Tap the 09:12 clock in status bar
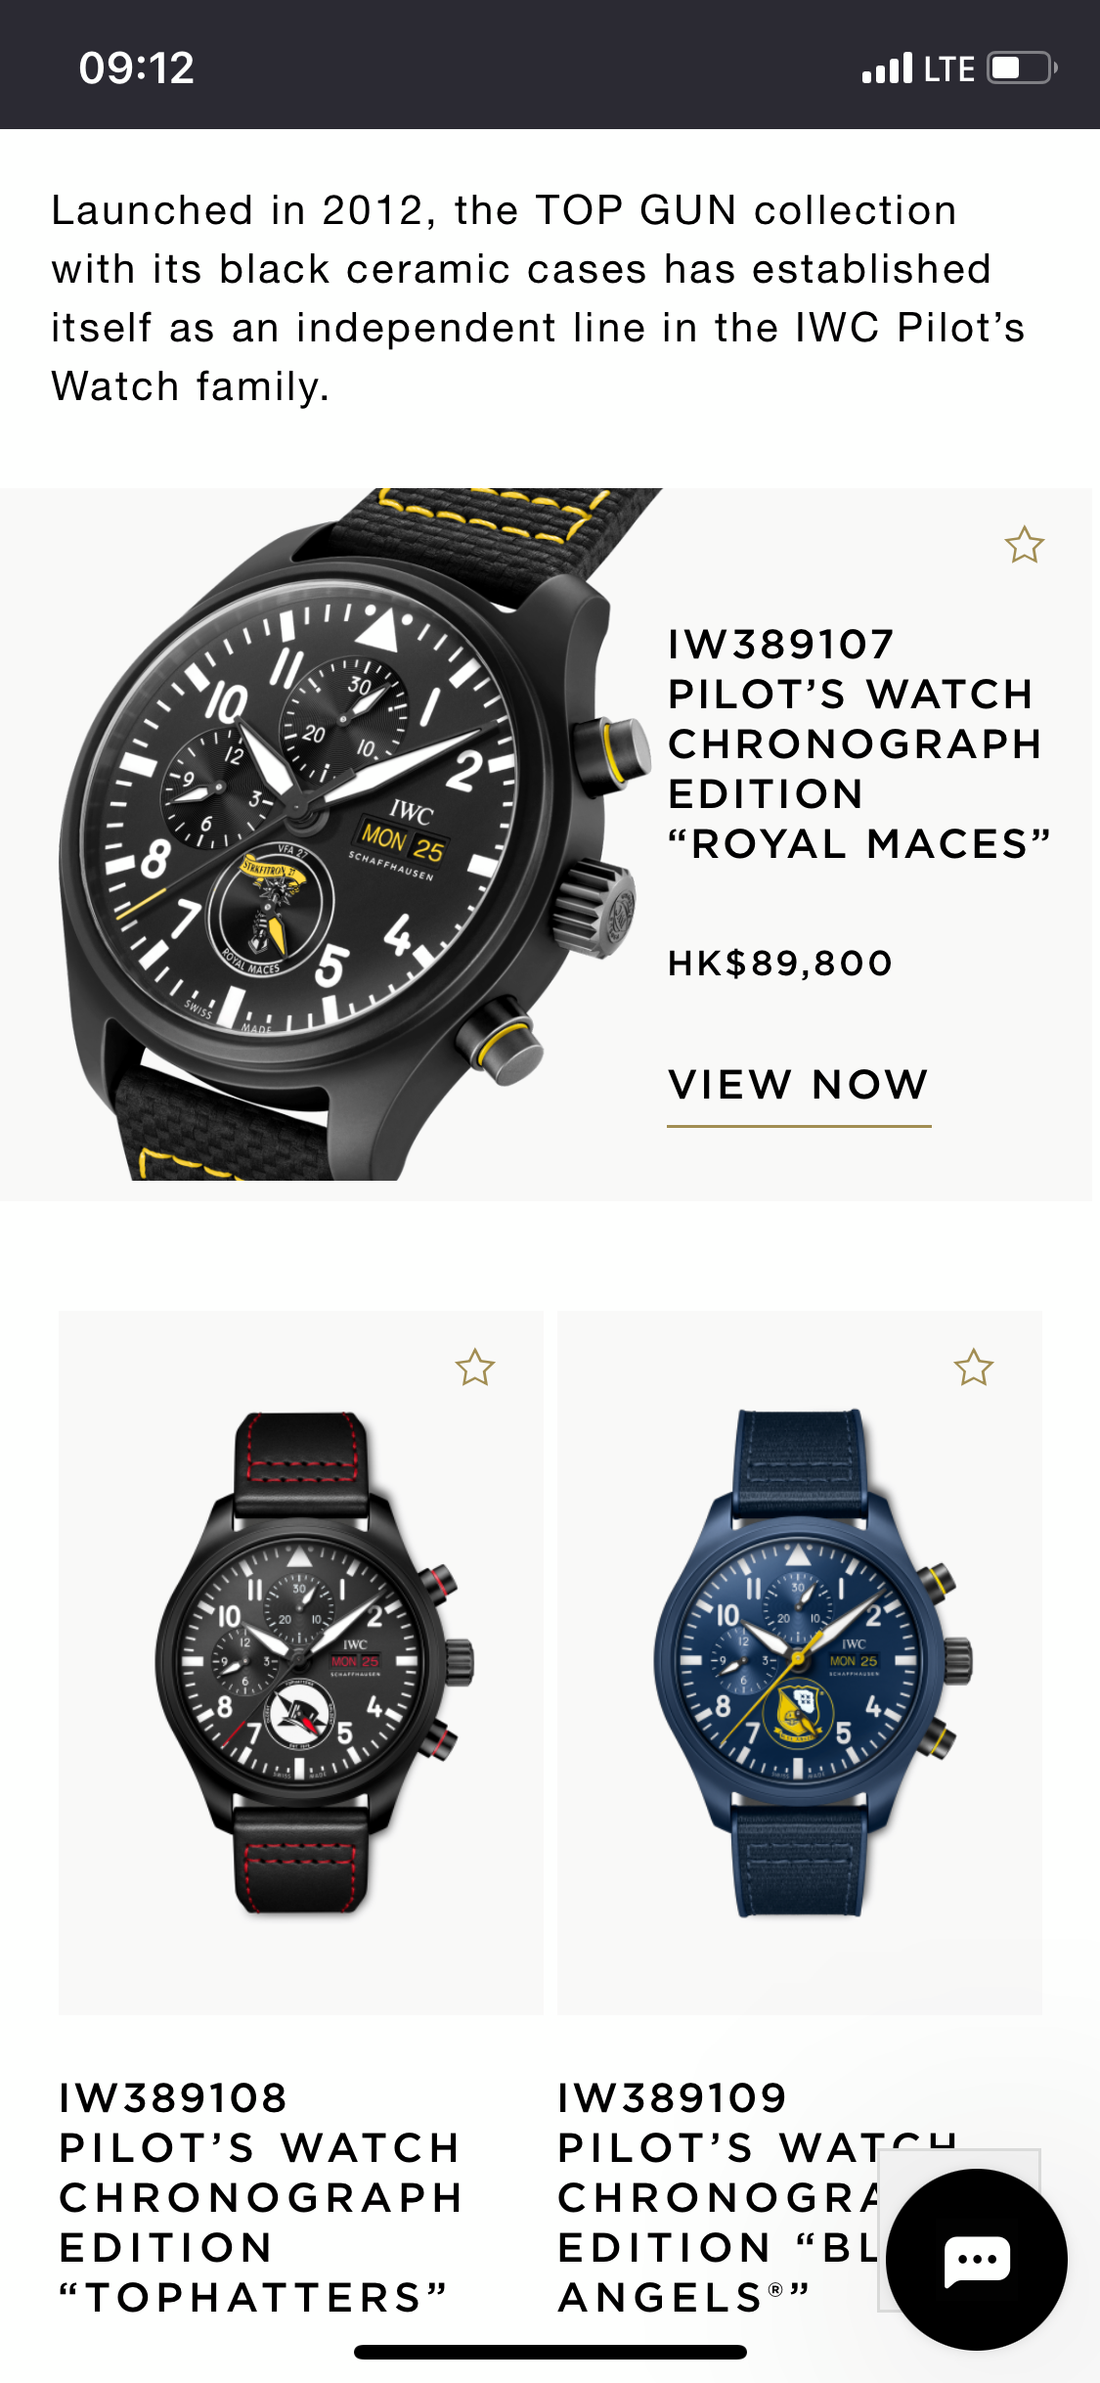The image size is (1100, 2383). pyautogui.click(x=137, y=67)
